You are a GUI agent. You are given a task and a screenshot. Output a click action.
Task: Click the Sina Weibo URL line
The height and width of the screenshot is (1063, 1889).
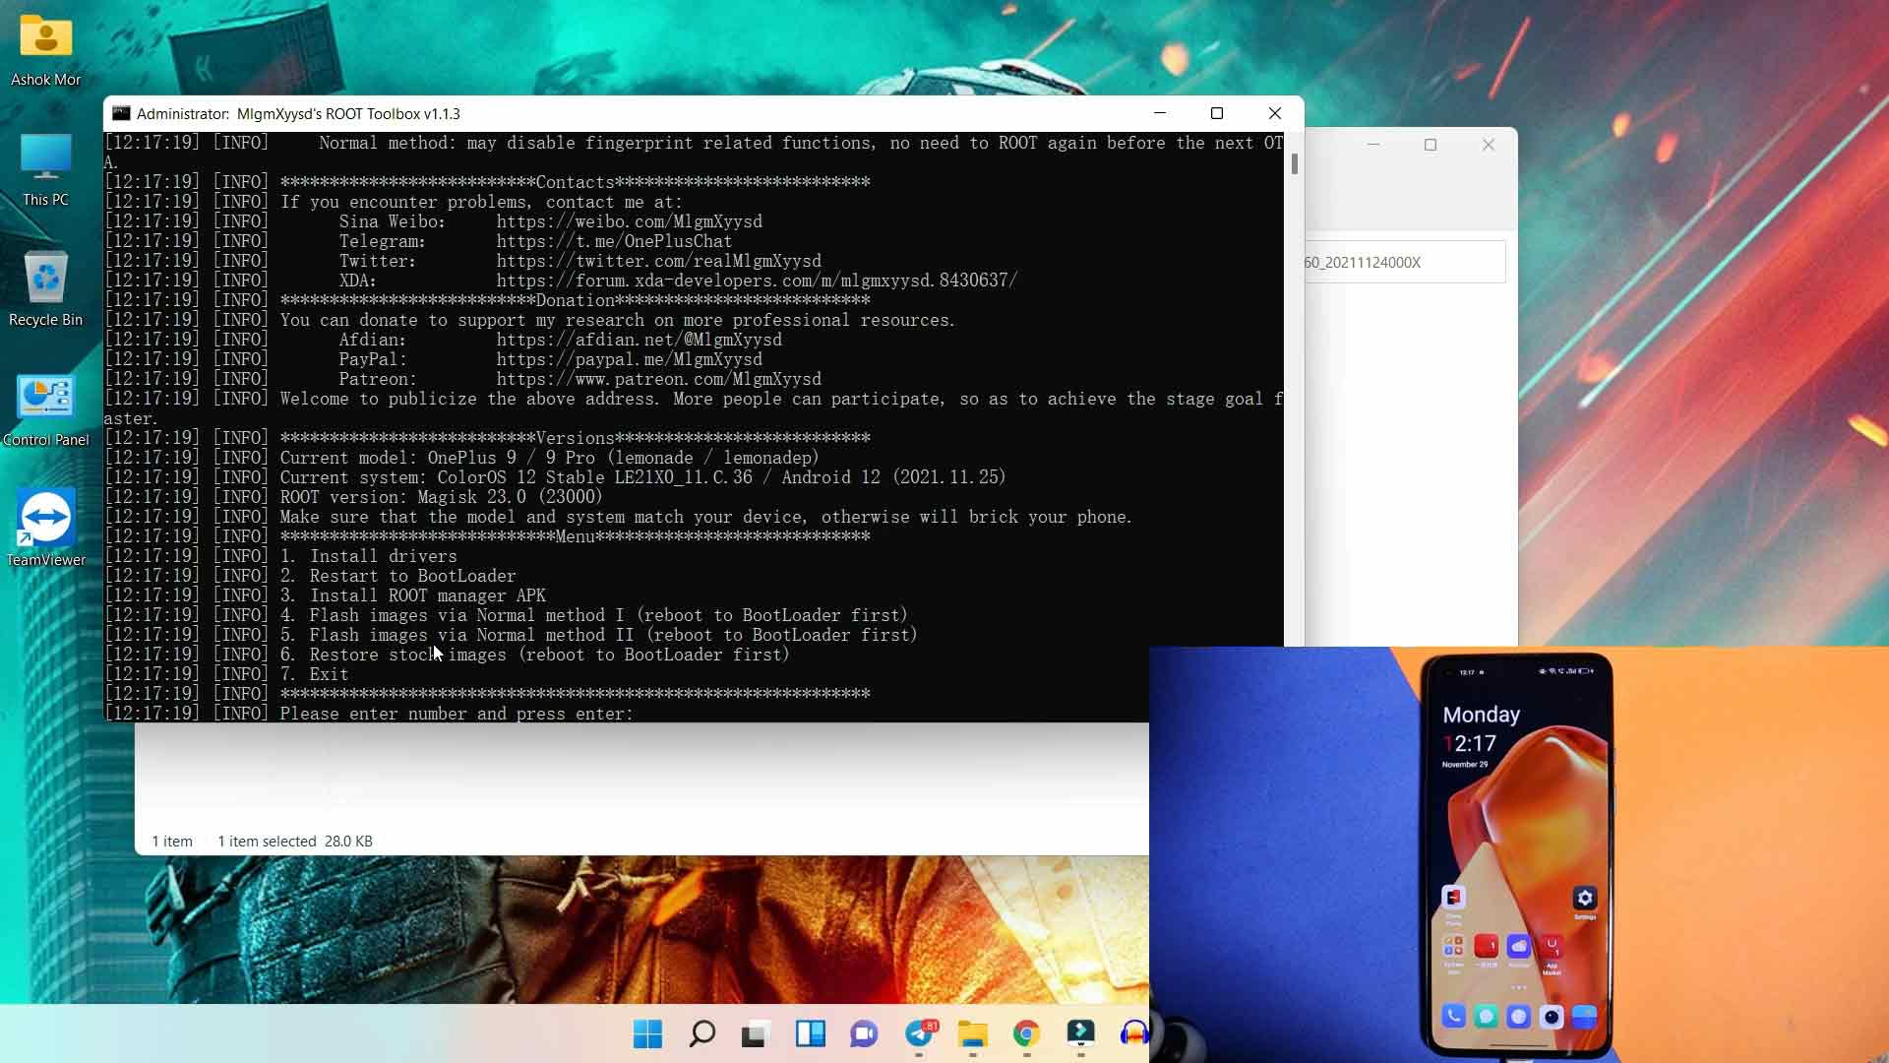pos(630,221)
